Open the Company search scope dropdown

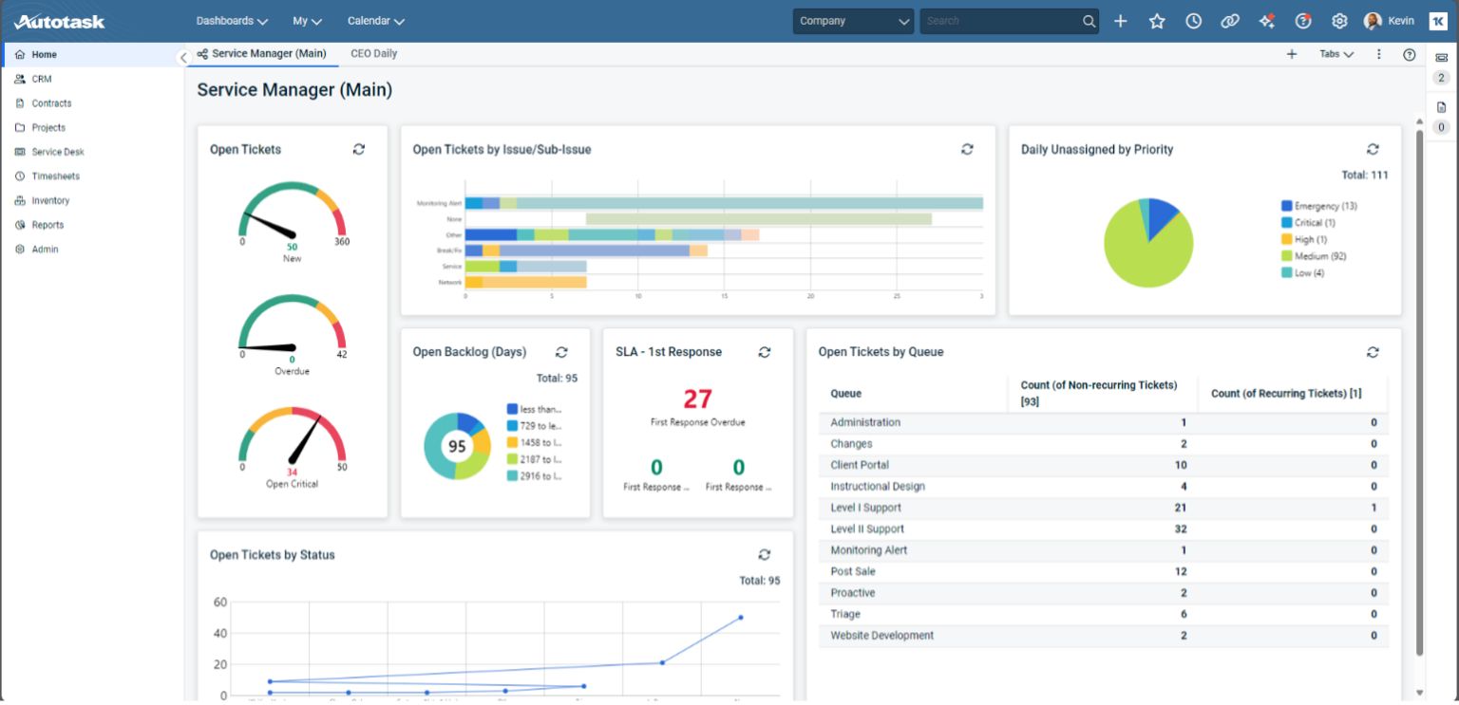[852, 20]
